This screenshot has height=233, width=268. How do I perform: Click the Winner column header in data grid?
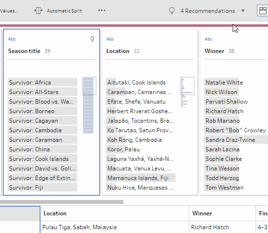[222, 213]
